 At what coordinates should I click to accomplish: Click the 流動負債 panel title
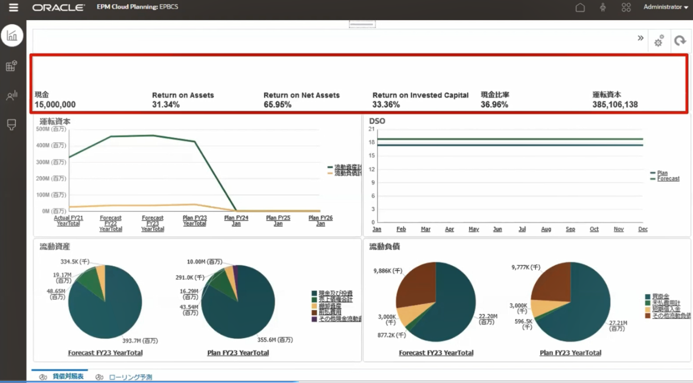click(384, 247)
